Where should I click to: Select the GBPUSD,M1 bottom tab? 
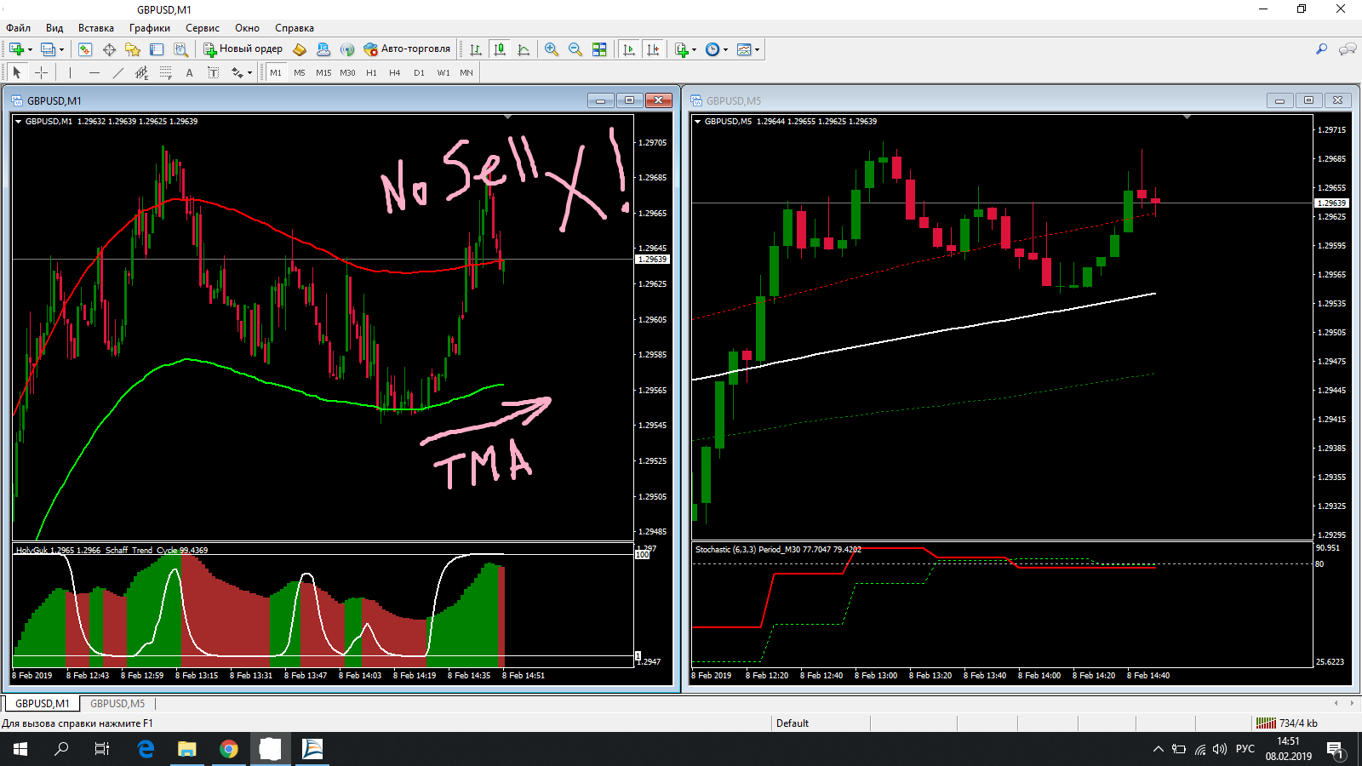[x=43, y=704]
